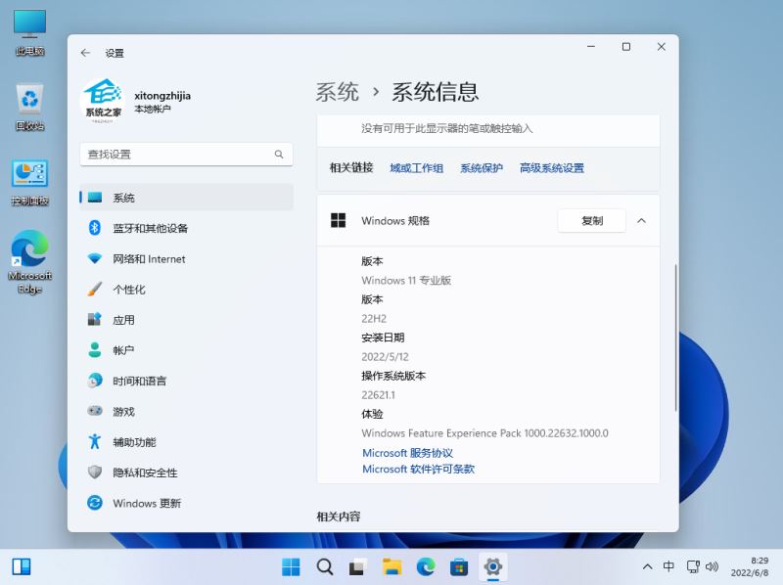Viewport: 783px width, 585px height.
Task: Open the 辅助功能 accessibility icon
Action: tap(95, 442)
